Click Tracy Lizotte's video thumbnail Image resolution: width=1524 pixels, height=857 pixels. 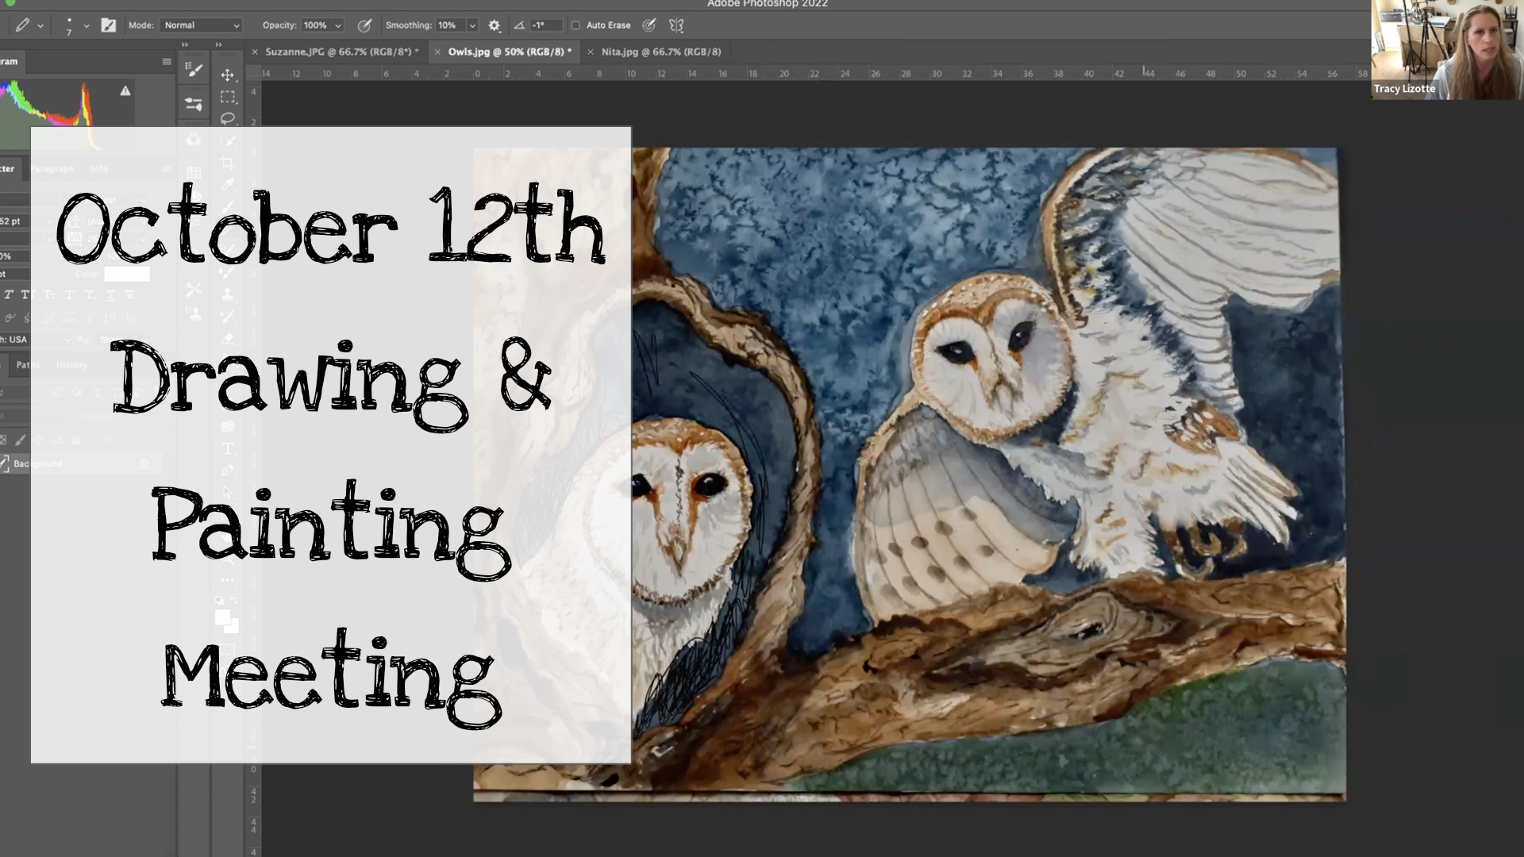[1448, 50]
